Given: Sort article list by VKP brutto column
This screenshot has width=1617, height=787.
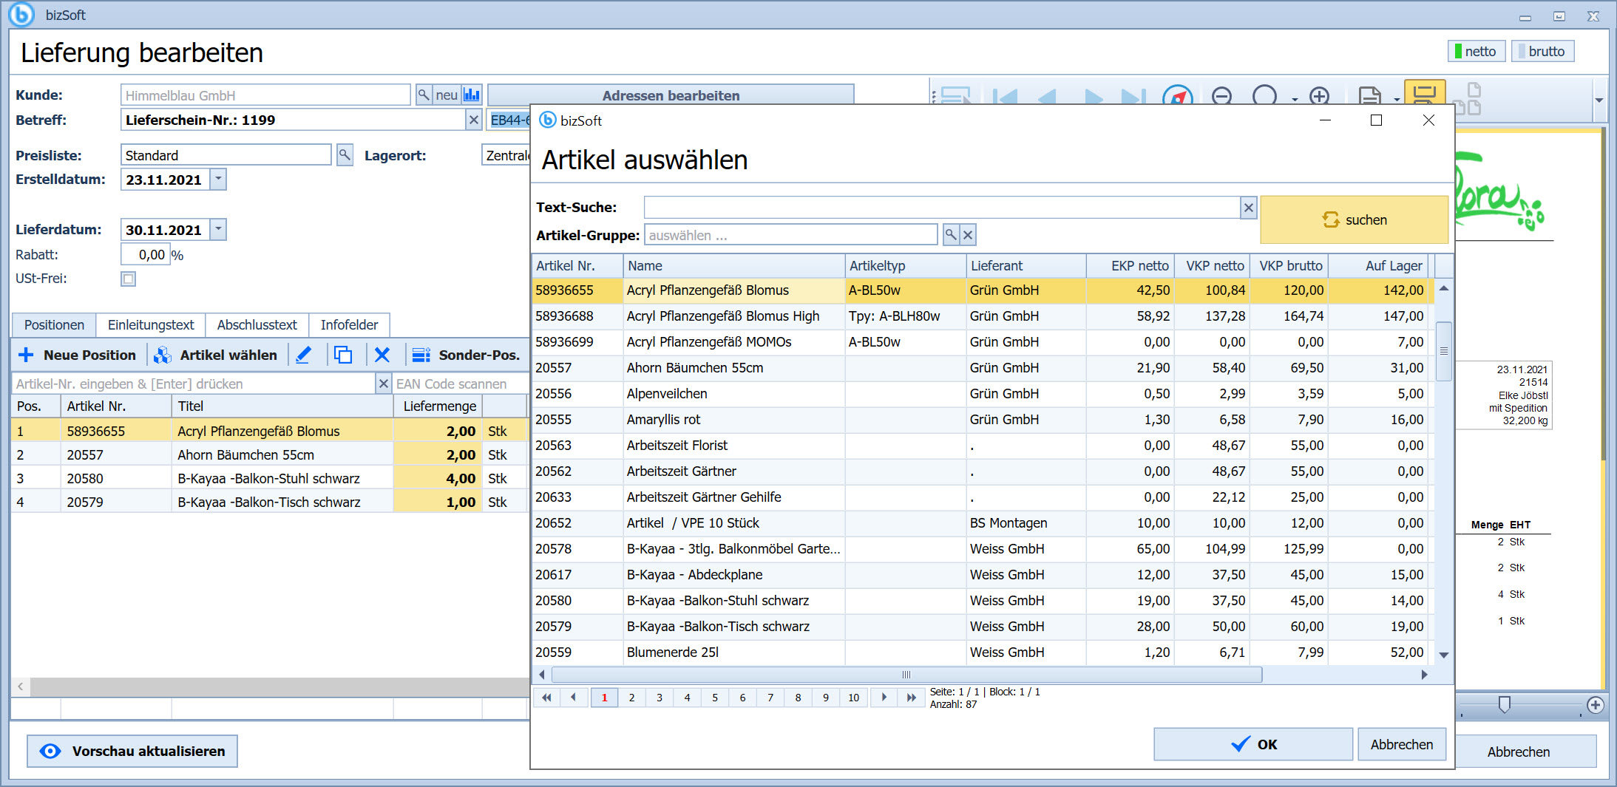Looking at the screenshot, I should coord(1290,265).
